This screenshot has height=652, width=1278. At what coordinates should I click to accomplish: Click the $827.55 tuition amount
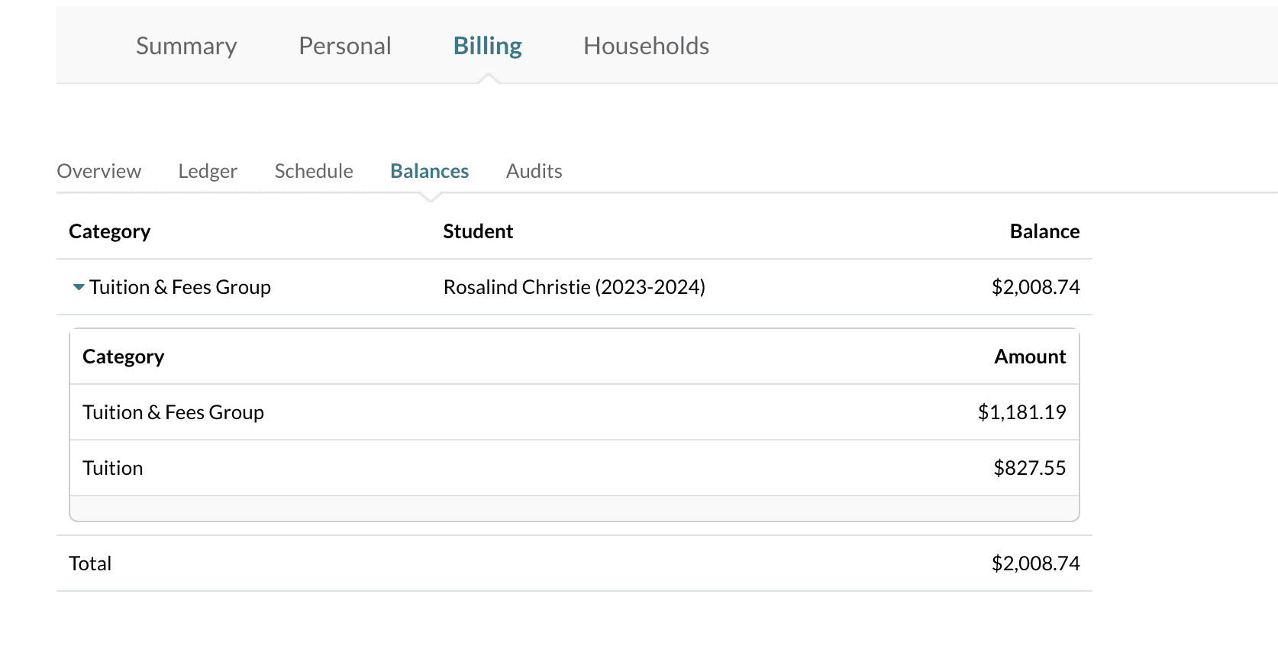point(1029,468)
